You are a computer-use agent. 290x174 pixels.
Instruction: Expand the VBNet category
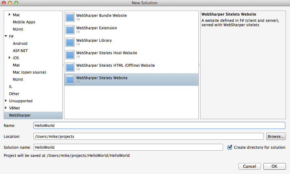pyautogui.click(x=6, y=108)
